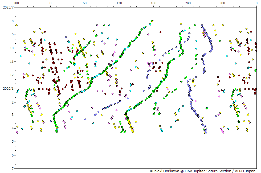Select the 180 longitude label on top axis
Viewport: 261px width, 173px height.
coord(153,3)
